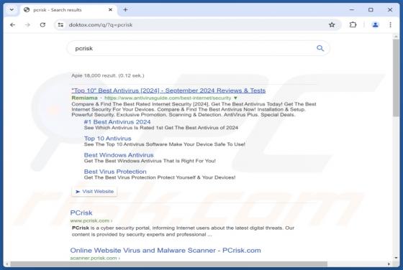Click the scanner.pcrisk.com green URL

click(95, 258)
